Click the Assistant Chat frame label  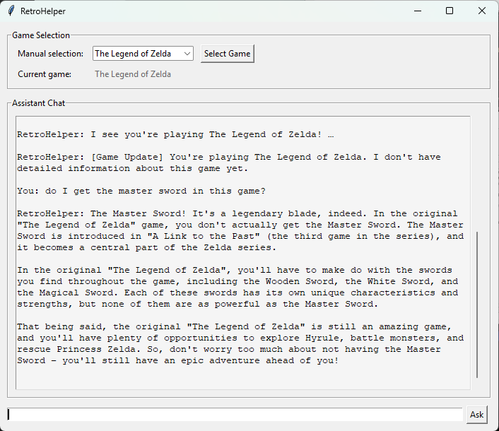click(38, 103)
